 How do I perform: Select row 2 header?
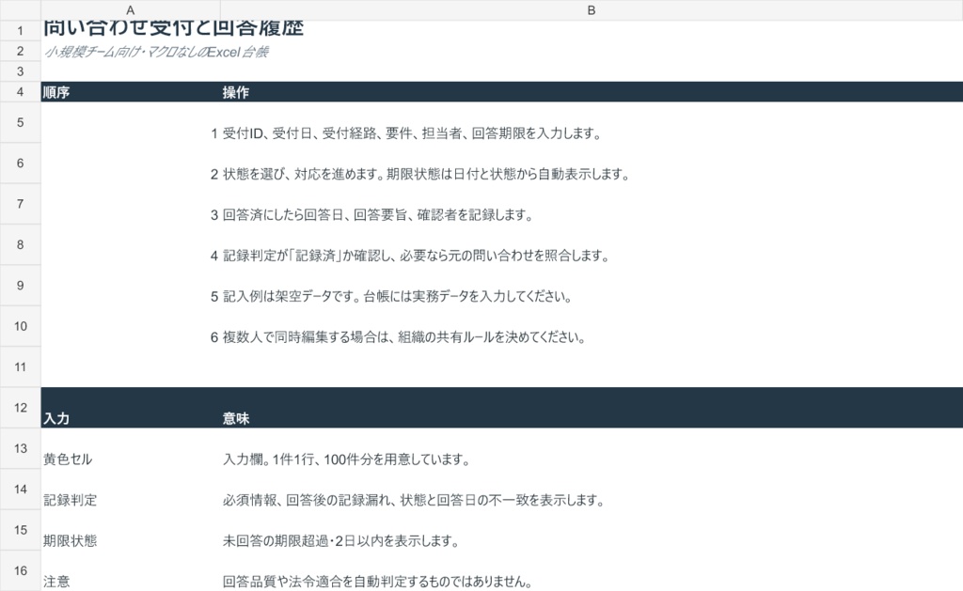pyautogui.click(x=21, y=51)
